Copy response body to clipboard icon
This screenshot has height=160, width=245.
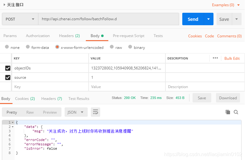pos(228,112)
